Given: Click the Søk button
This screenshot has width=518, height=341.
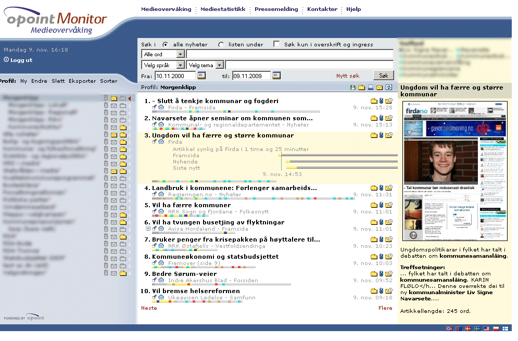Looking at the screenshot, I should [x=384, y=76].
